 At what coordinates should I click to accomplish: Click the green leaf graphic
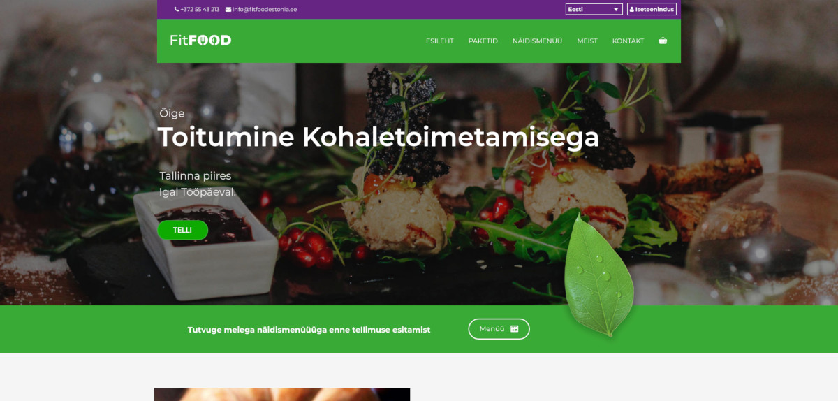(x=599, y=276)
